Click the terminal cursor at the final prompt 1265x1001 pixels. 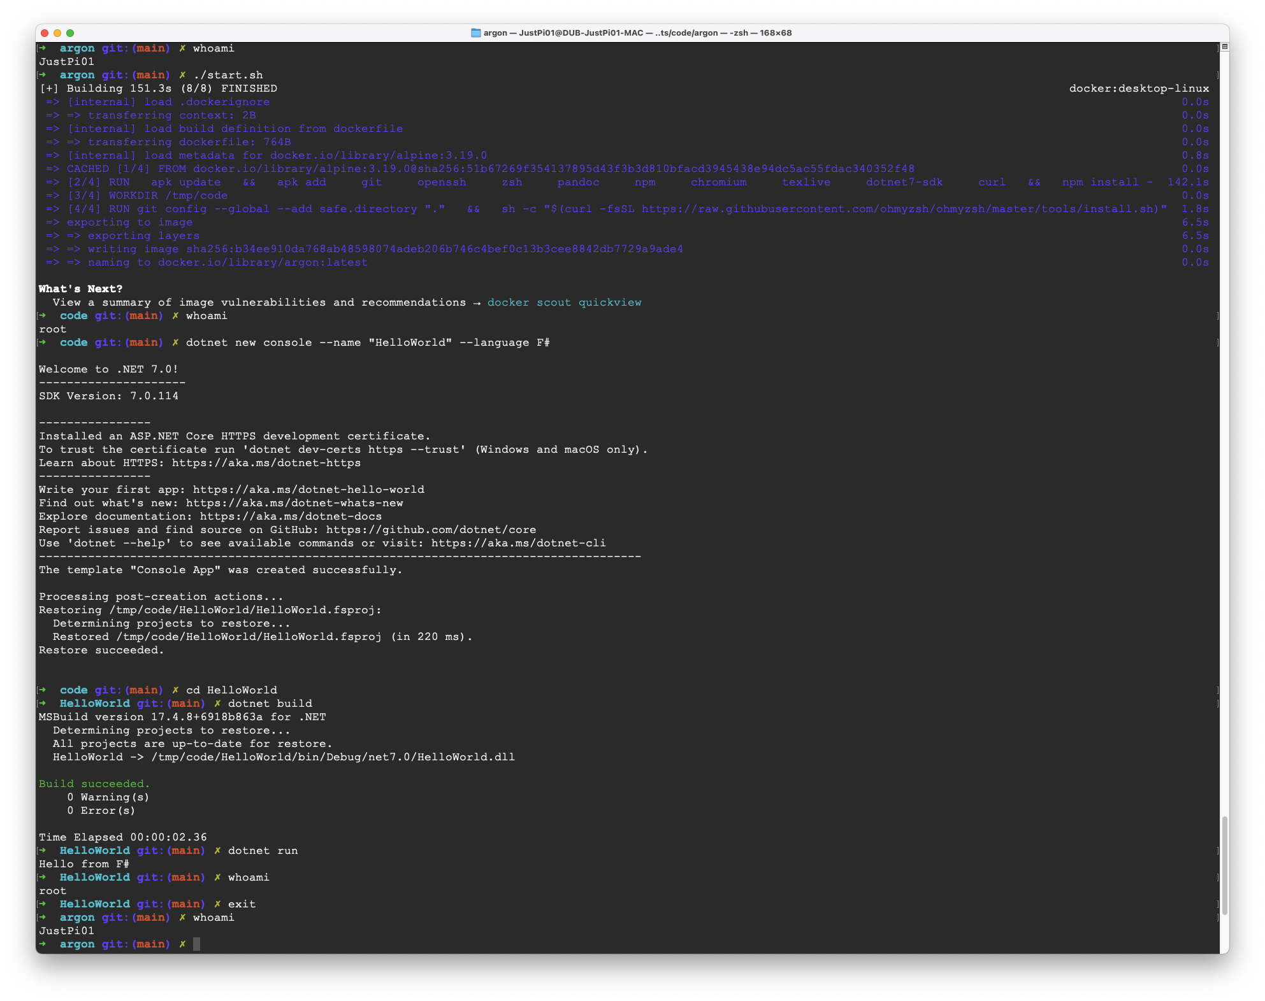(197, 944)
